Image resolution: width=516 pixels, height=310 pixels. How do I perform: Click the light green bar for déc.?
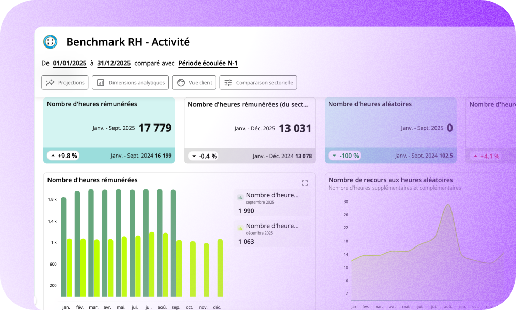[x=220, y=268]
